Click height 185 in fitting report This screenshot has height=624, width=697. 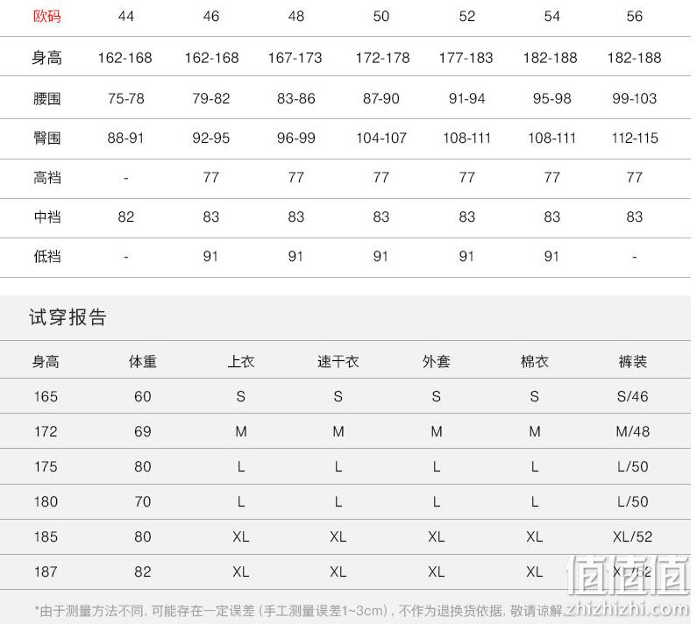[46, 537]
